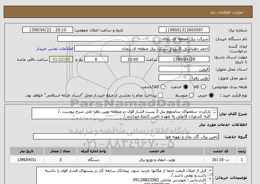Click the اطلاعات خدمات مورد نیاز section heading
Image resolution: width=260 pixels, height=184 pixels.
223,125
